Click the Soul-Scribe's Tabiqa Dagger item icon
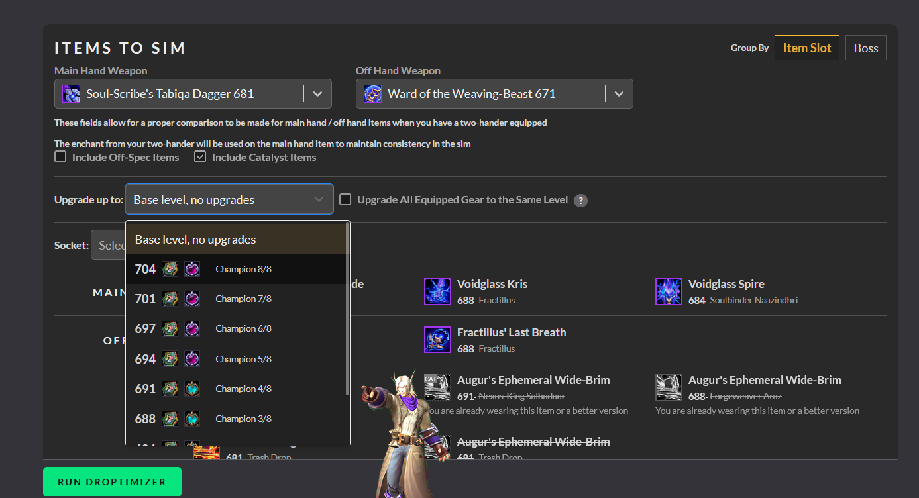This screenshot has width=919, height=498. click(x=71, y=94)
